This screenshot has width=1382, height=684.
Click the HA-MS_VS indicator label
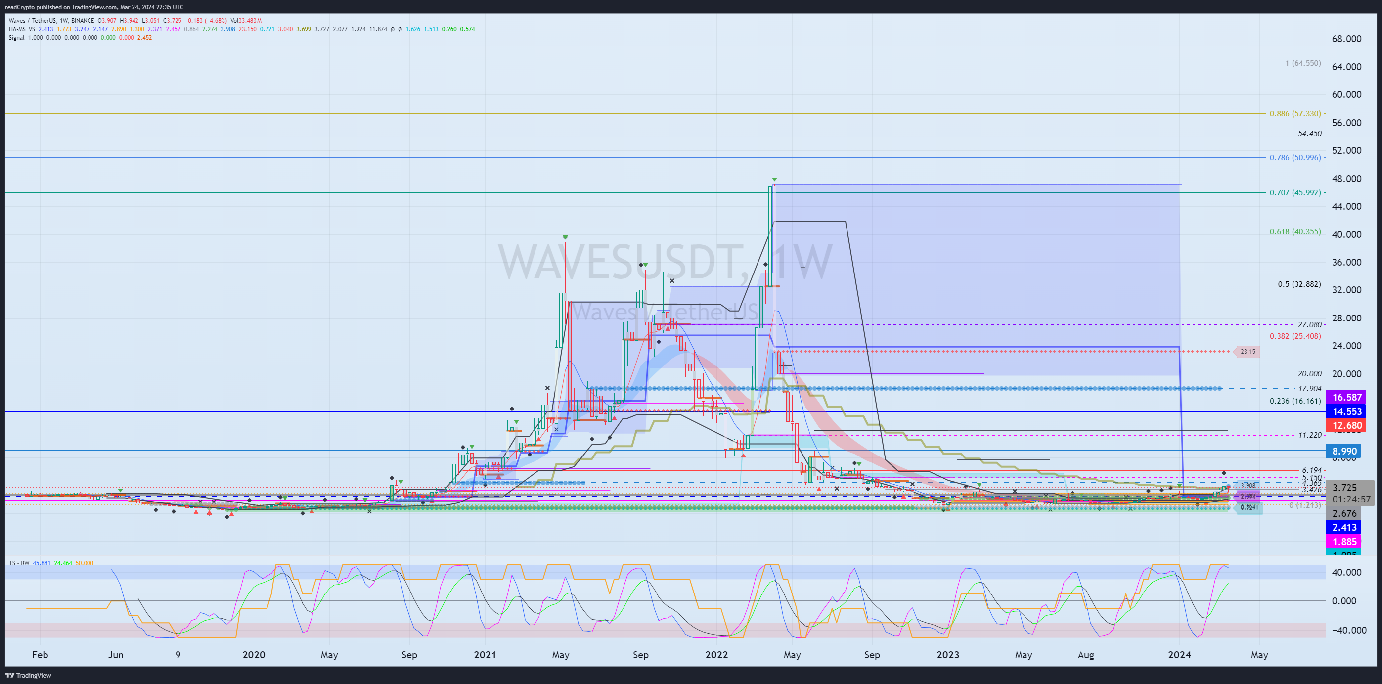click(22, 29)
